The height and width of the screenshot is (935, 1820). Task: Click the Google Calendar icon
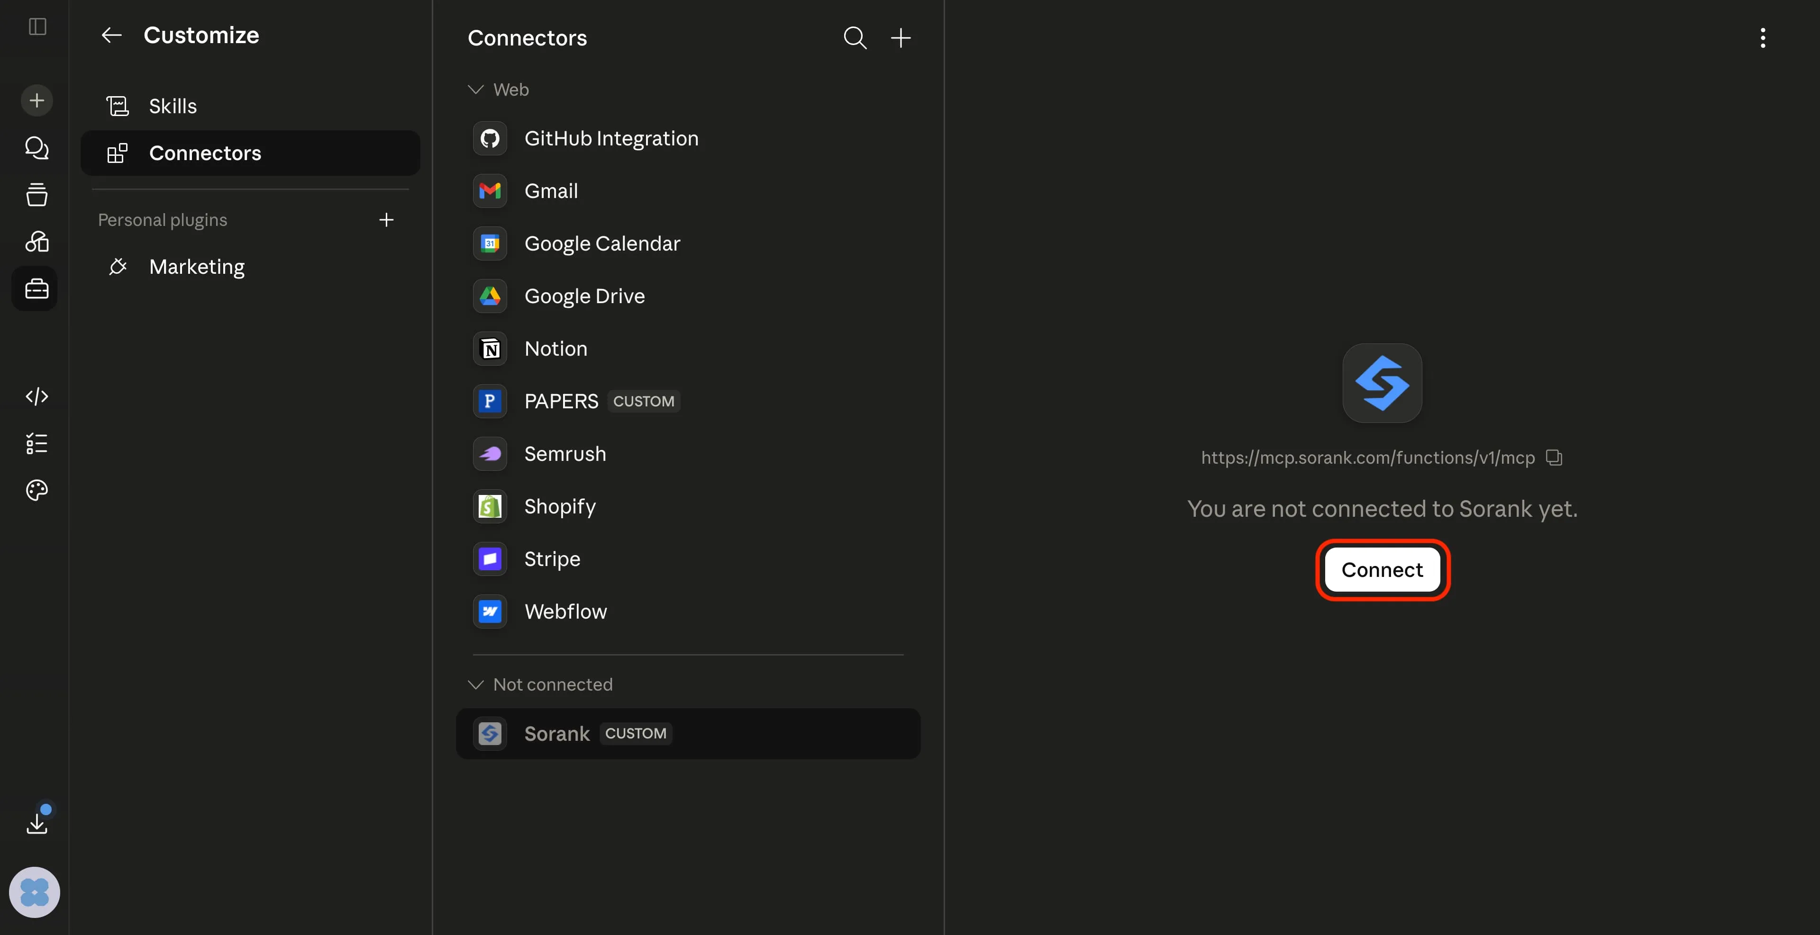point(490,243)
